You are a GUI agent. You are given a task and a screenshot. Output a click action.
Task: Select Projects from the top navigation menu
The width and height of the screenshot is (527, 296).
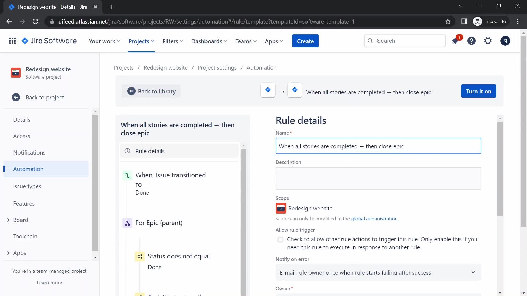click(x=139, y=41)
